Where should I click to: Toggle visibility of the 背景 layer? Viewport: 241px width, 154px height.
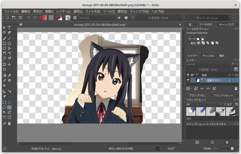pos(188,75)
